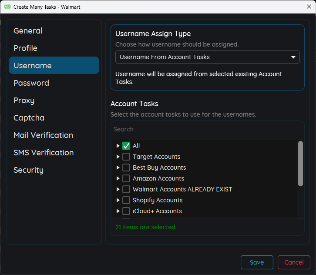Expand the Walmart Accounts ALREADY EXIST node
This screenshot has height=275, width=316.
[118, 189]
